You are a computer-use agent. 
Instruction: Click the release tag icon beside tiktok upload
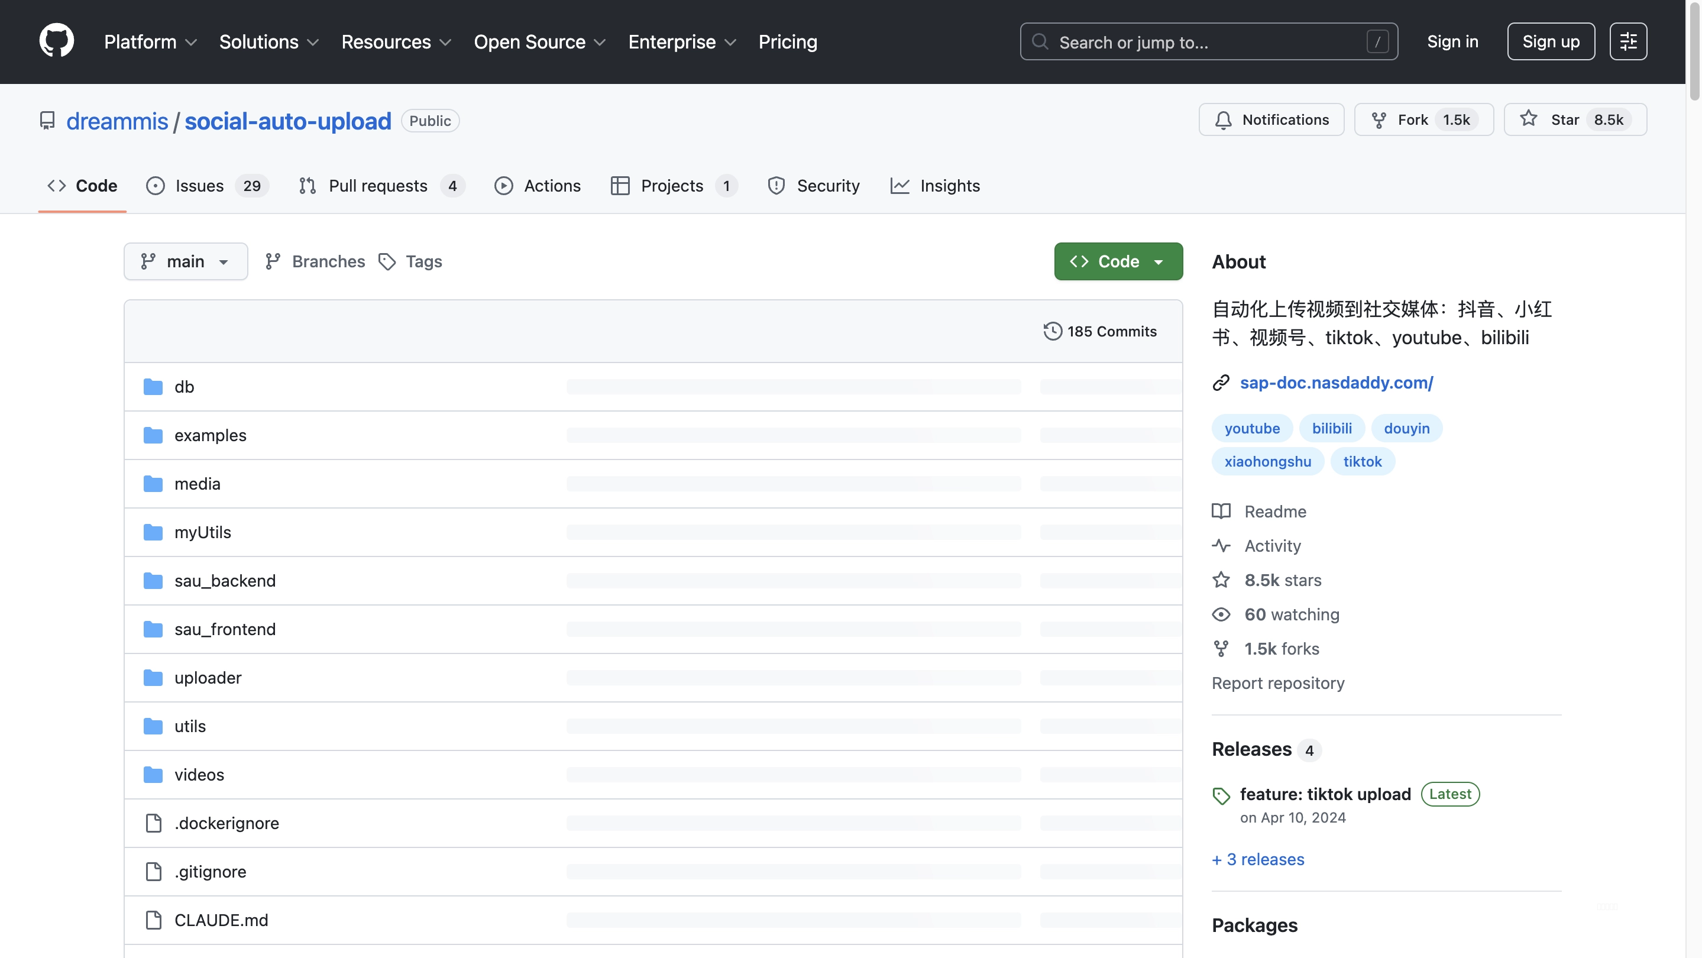coord(1221,795)
